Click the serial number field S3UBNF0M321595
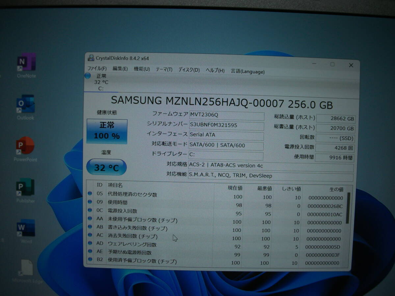 click(x=226, y=125)
